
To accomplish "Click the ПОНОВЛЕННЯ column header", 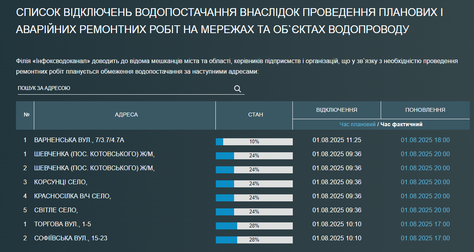I will [425, 109].
